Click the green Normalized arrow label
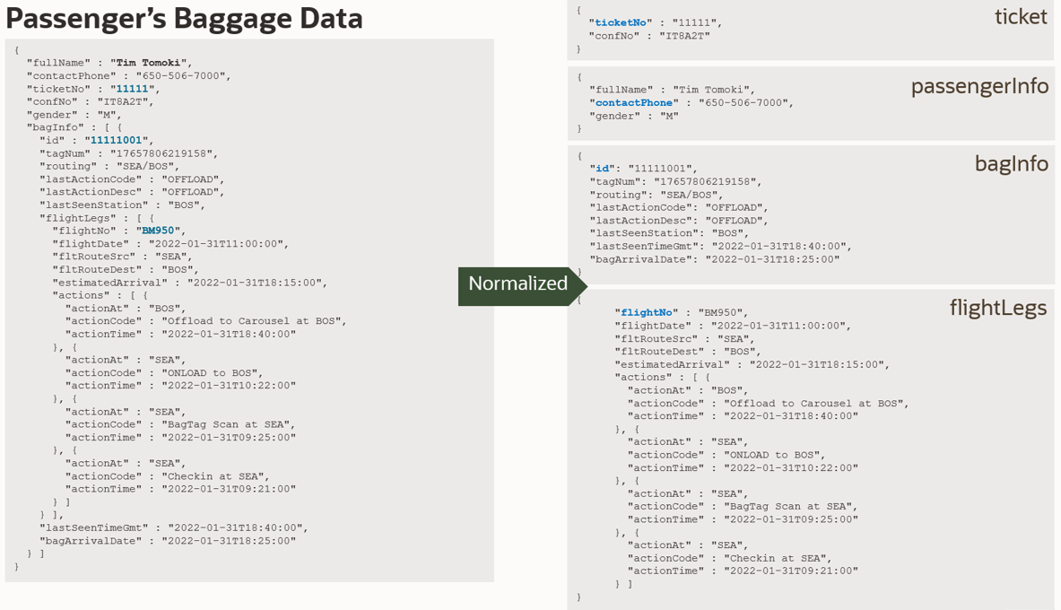This screenshot has height=610, width=1061. coord(518,284)
